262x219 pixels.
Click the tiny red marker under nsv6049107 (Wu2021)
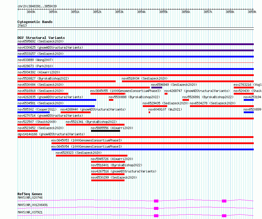[x=149, y=112]
